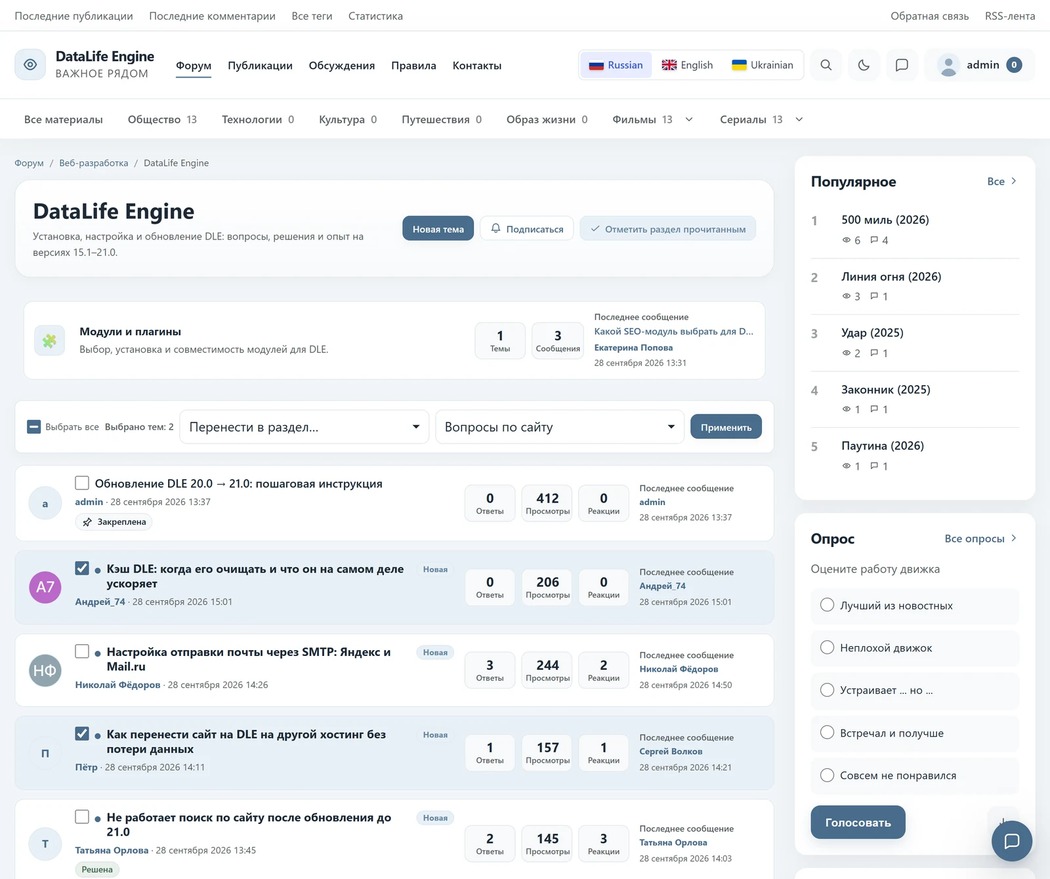Open the Форум navigation tab

coord(194,66)
